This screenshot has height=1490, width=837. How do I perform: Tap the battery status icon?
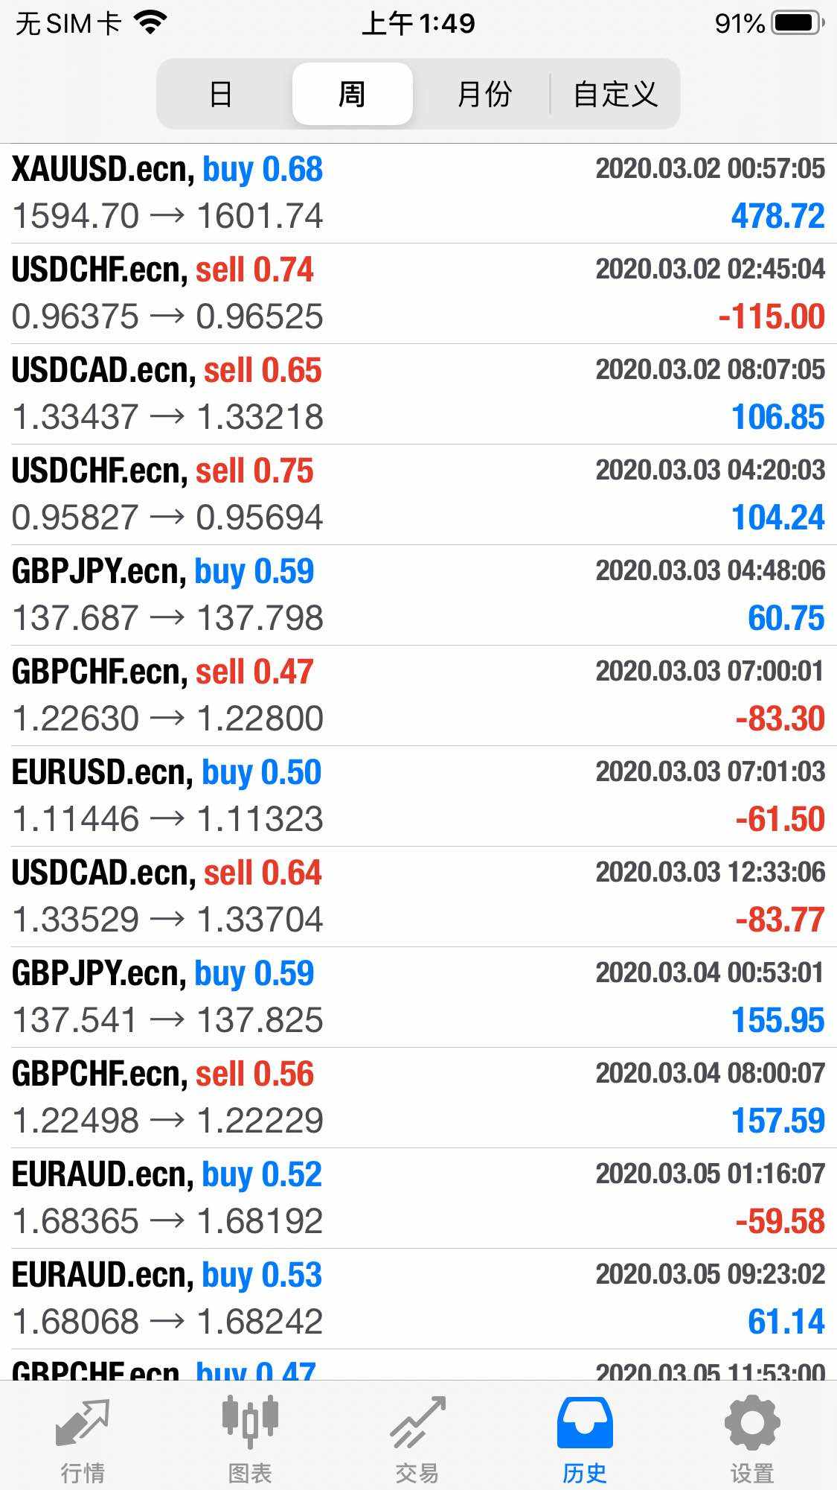pos(798,24)
